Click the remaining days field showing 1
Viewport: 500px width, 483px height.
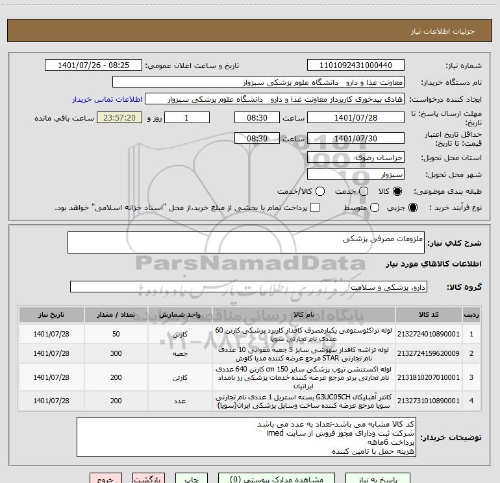187,117
